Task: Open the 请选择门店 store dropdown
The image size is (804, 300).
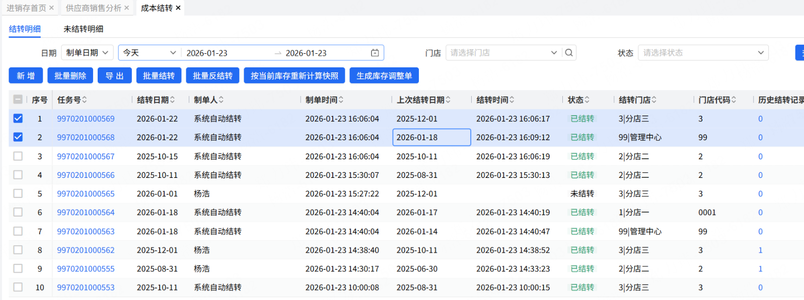Action: 503,53
